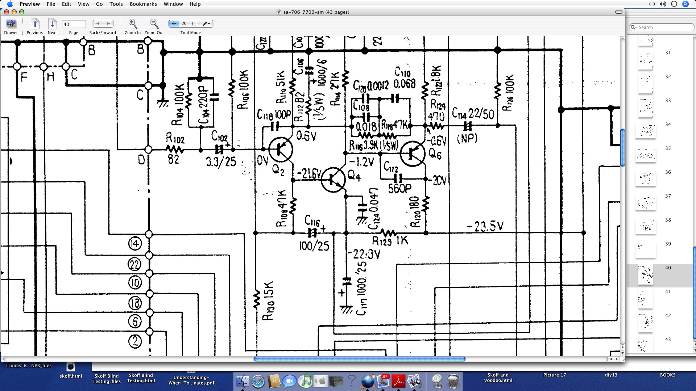Click the toolbar toggle pill button
The width and height of the screenshot is (696, 391).
click(x=619, y=12)
